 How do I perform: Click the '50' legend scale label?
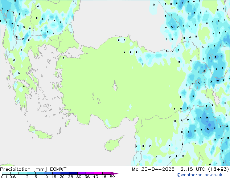pyautogui.click(x=112, y=177)
